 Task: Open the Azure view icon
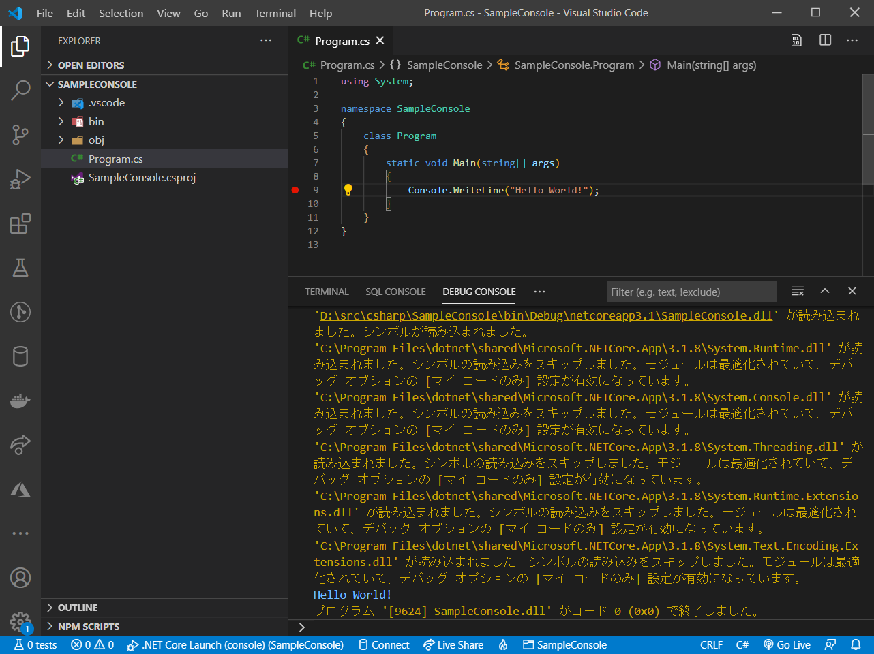20,489
